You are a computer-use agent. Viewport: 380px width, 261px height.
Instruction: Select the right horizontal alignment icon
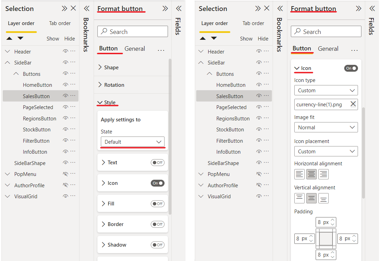(x=323, y=174)
